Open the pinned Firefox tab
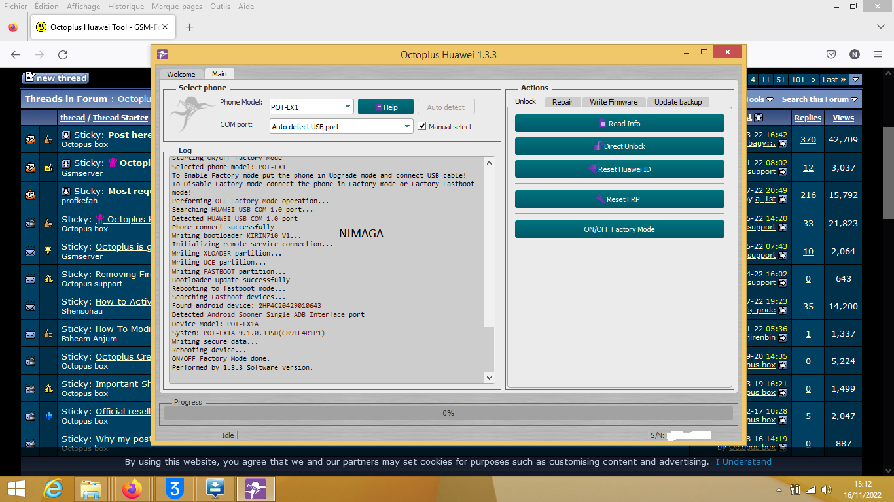894x502 pixels. pyautogui.click(x=13, y=27)
